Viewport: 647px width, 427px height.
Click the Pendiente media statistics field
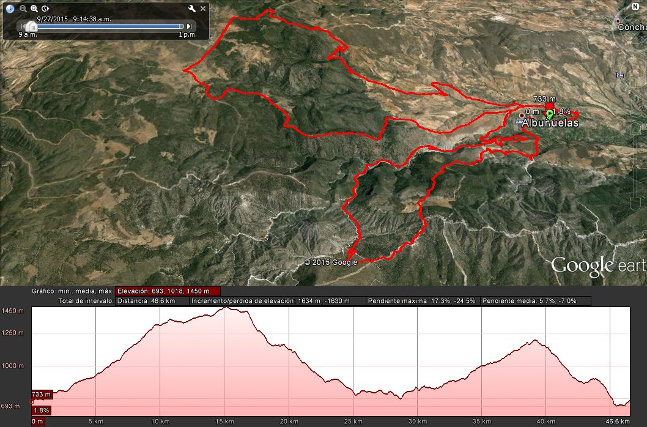tap(536, 301)
